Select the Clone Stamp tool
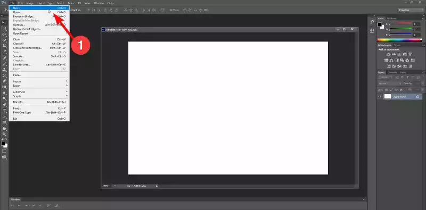 click(4, 70)
